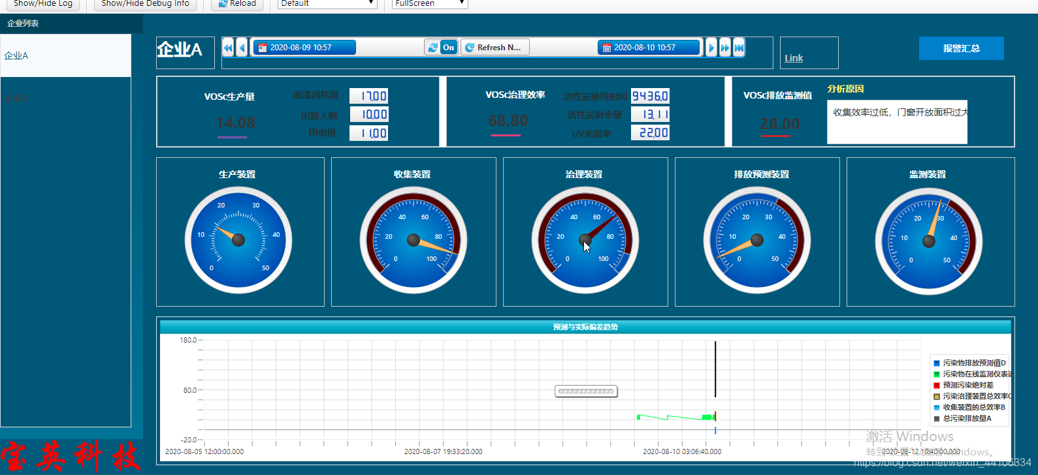
Task: Toggle legend 污染物排放预测值D blue swatch
Action: 937,363
